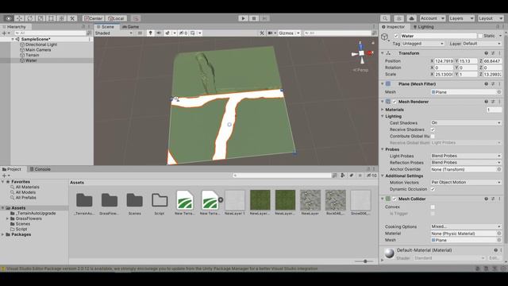Open the Layout dropdown
This screenshot has height=286, width=508.
[x=491, y=18]
